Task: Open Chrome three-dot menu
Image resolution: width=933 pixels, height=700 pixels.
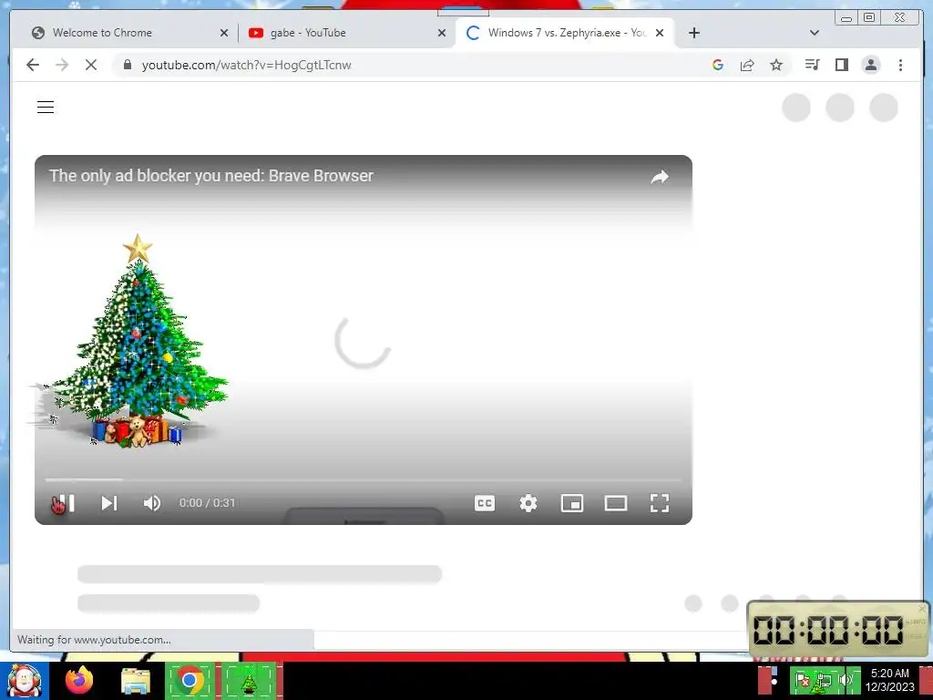Action: pyautogui.click(x=900, y=65)
